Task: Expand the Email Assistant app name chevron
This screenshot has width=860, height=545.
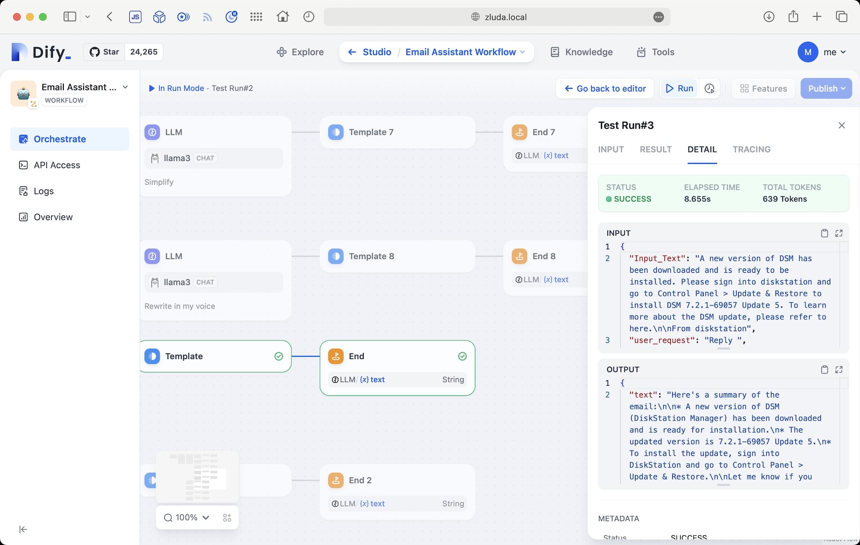Action: coord(125,87)
